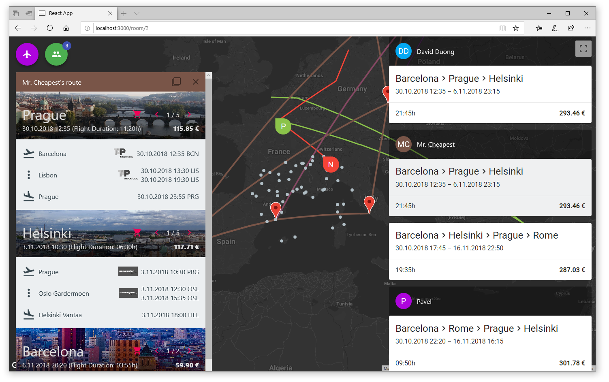Click the green P marker on the map
The image size is (609, 382).
click(283, 126)
